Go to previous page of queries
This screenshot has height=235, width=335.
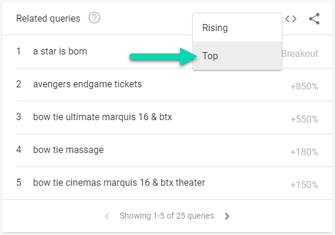coord(107,216)
